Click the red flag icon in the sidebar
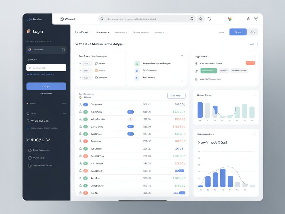The image size is (285, 214). [27, 104]
